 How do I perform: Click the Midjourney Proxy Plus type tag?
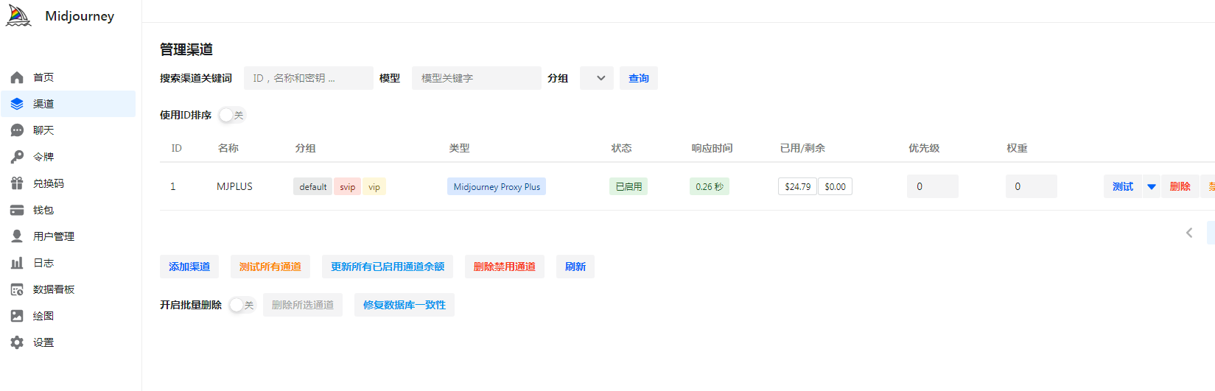pos(497,187)
